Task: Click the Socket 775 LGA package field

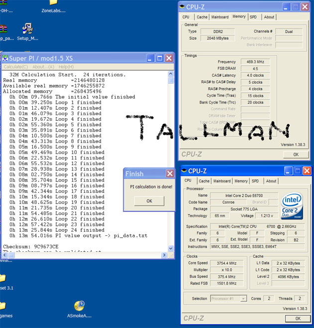Action: click(244, 209)
